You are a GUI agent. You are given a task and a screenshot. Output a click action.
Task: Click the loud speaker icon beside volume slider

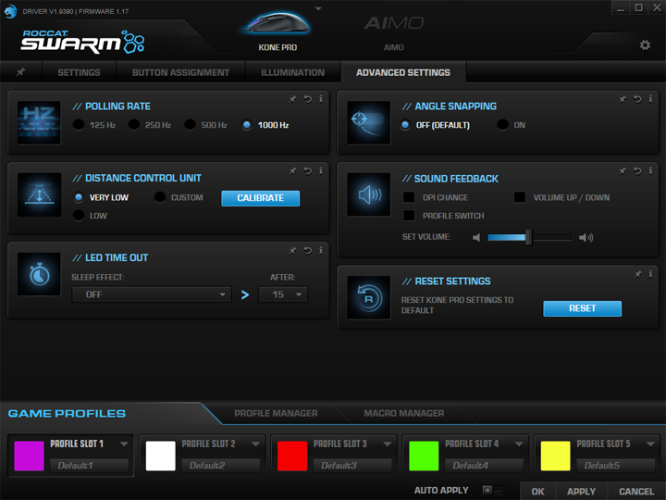point(586,238)
